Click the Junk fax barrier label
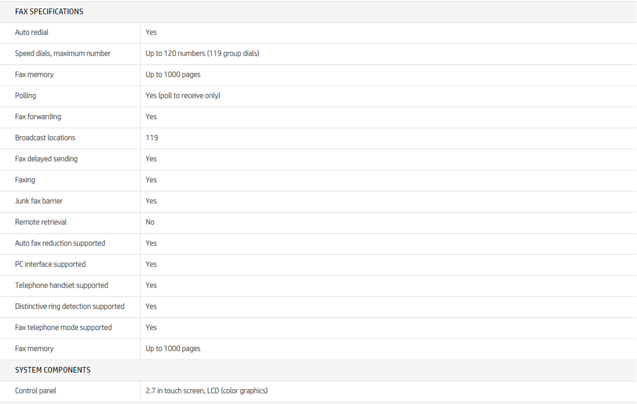This screenshot has height=404, width=637. tap(39, 201)
